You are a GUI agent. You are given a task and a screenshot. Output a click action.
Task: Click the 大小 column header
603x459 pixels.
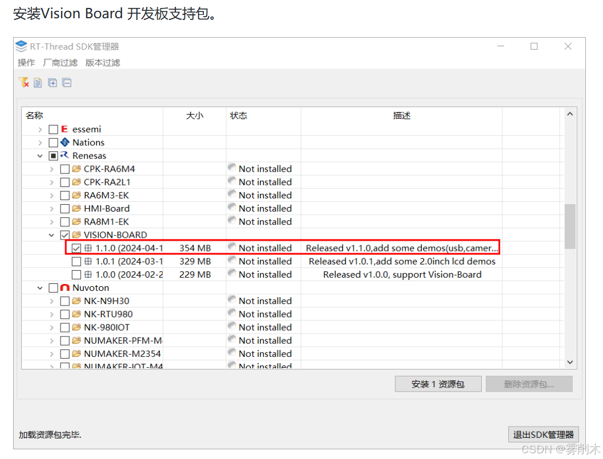195,115
